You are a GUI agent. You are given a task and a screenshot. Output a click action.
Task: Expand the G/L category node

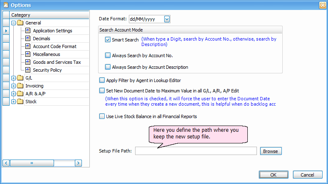[14, 78]
